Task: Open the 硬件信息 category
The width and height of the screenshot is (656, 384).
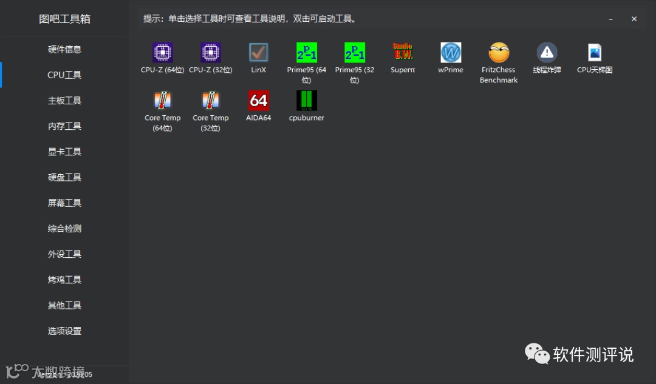Action: coord(64,49)
